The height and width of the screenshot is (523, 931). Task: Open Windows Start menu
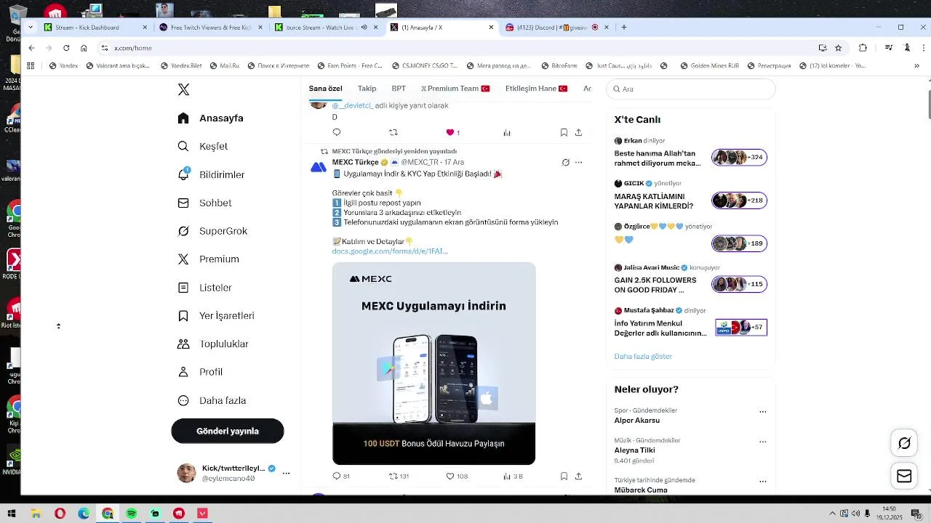pos(12,514)
